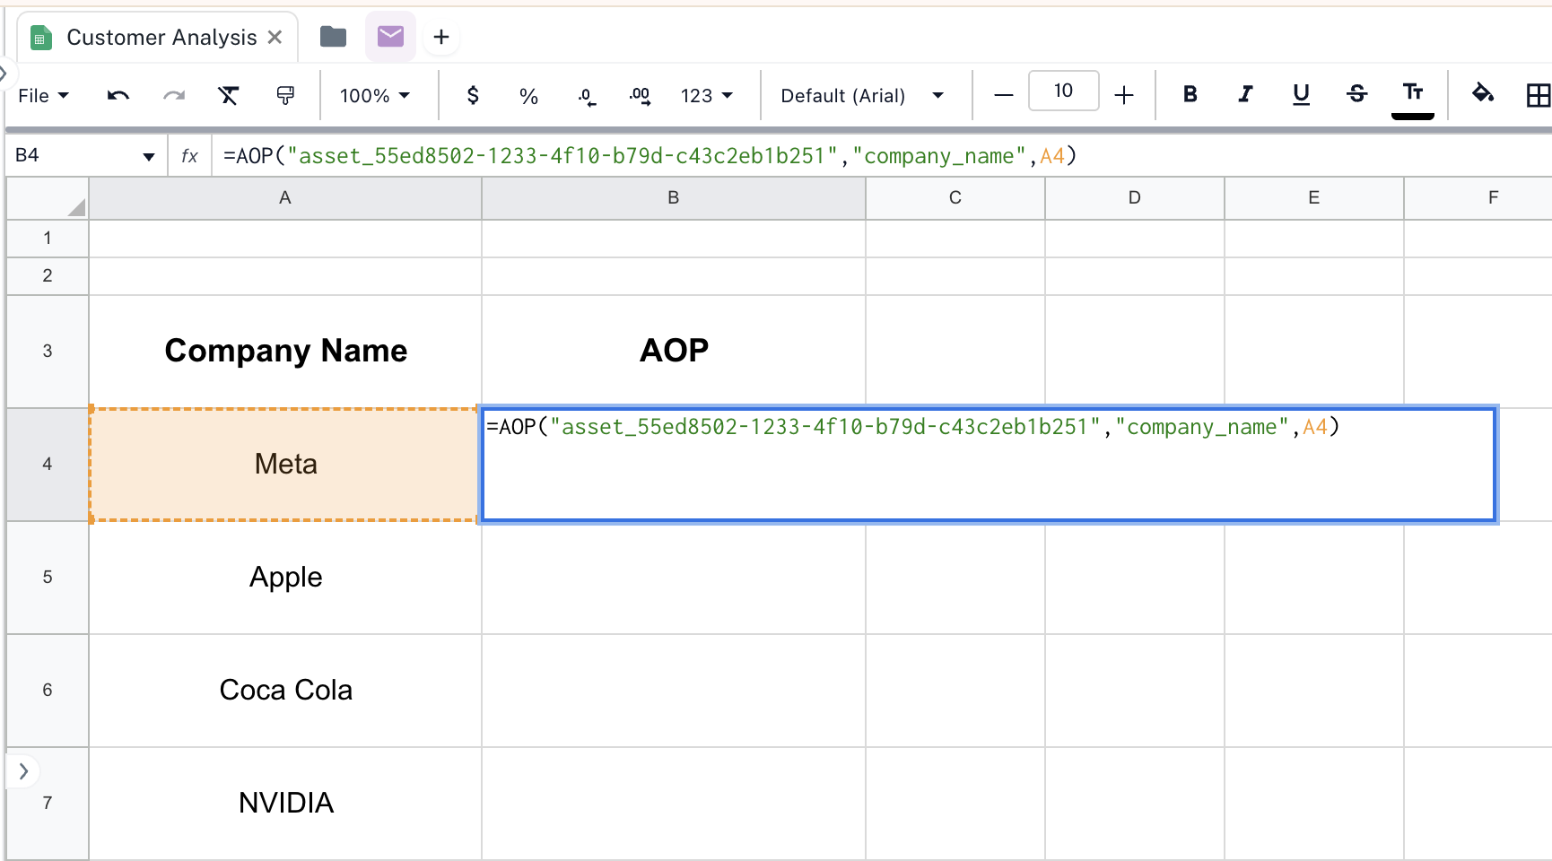Open the Default (Arial) font dropdown
The width and height of the screenshot is (1552, 861).
pyautogui.click(x=862, y=95)
